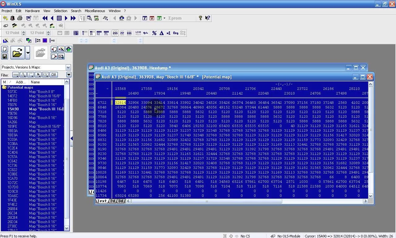Click the open project folder icon
Image resolution: width=396 pixels, height=238 pixels.
click(17, 53)
